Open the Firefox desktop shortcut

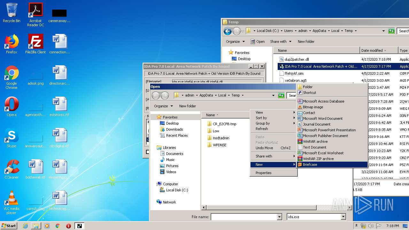12,44
